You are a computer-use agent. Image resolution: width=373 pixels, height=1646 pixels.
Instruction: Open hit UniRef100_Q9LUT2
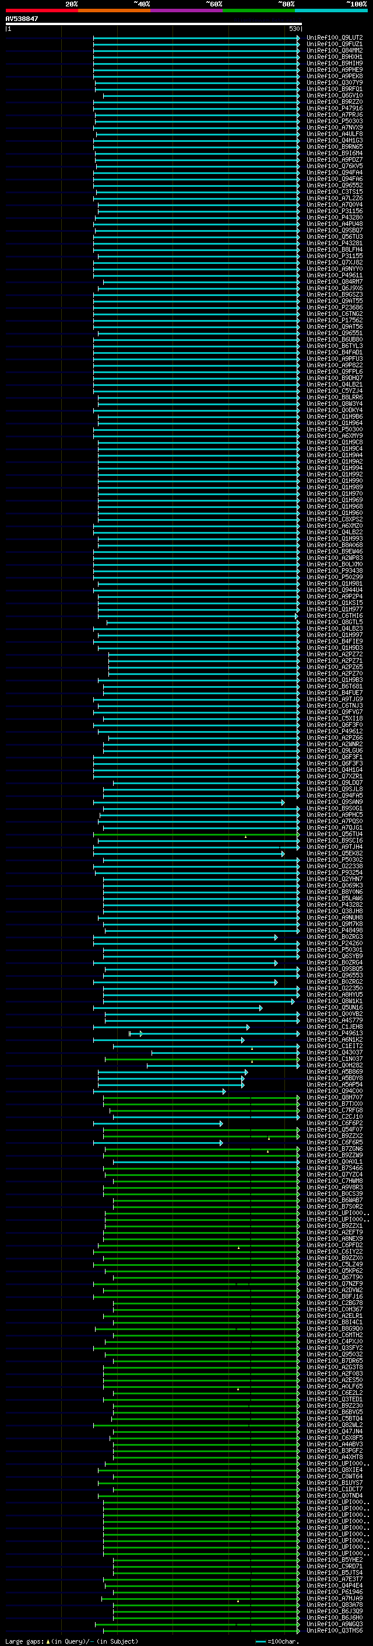point(335,38)
